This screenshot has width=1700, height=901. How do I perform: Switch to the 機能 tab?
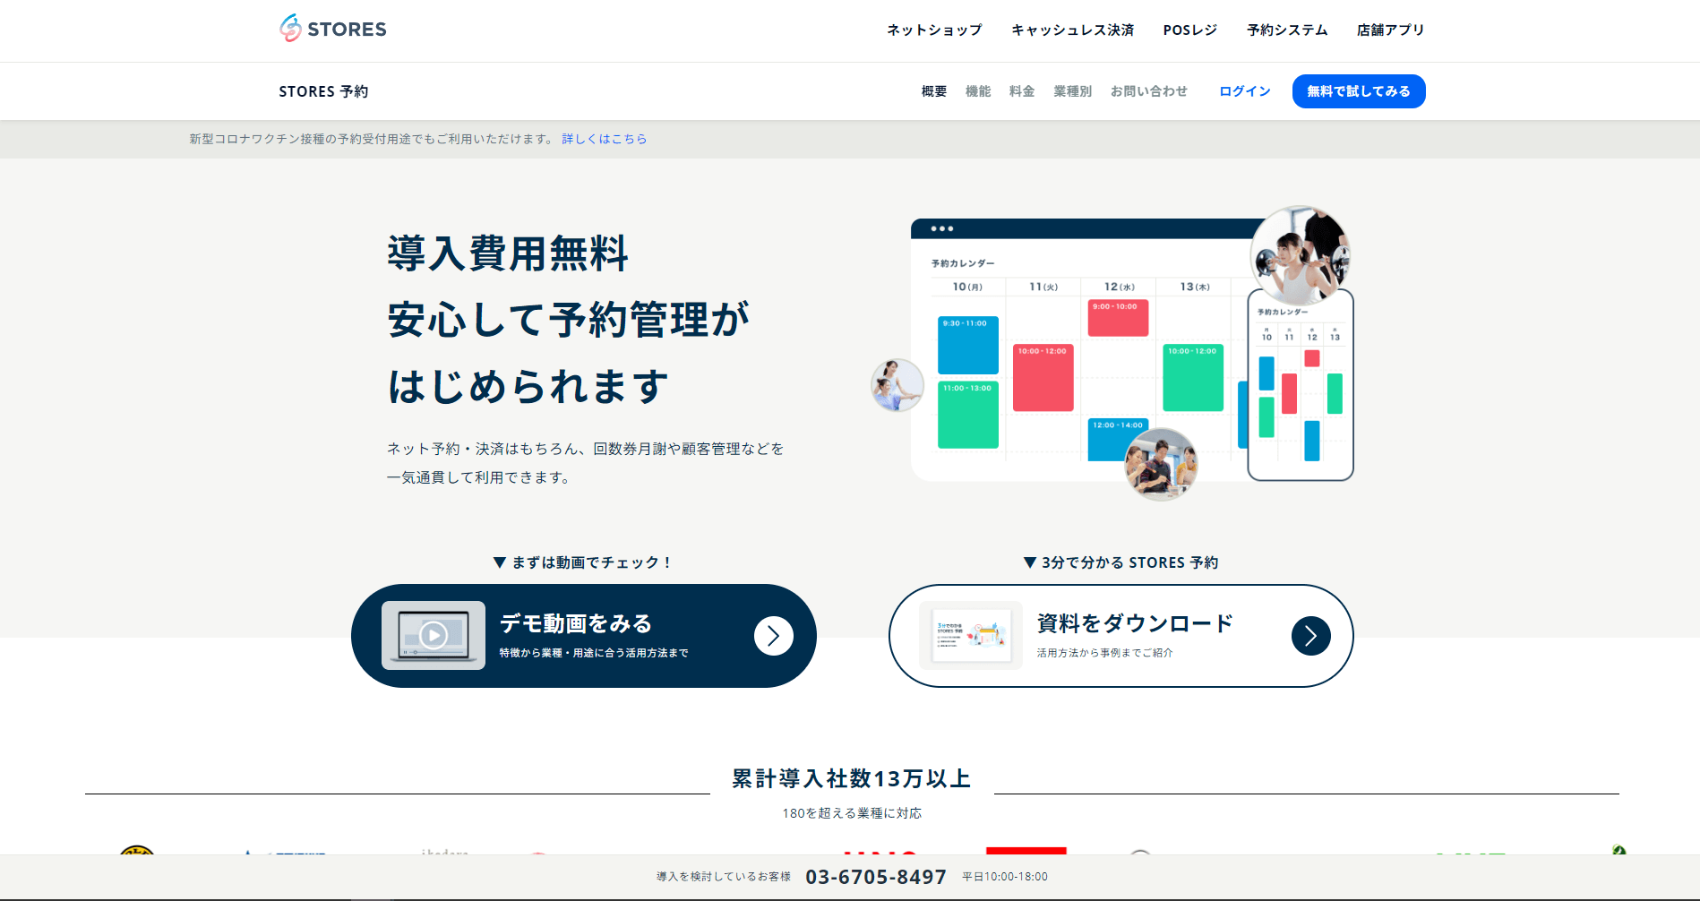(x=978, y=91)
